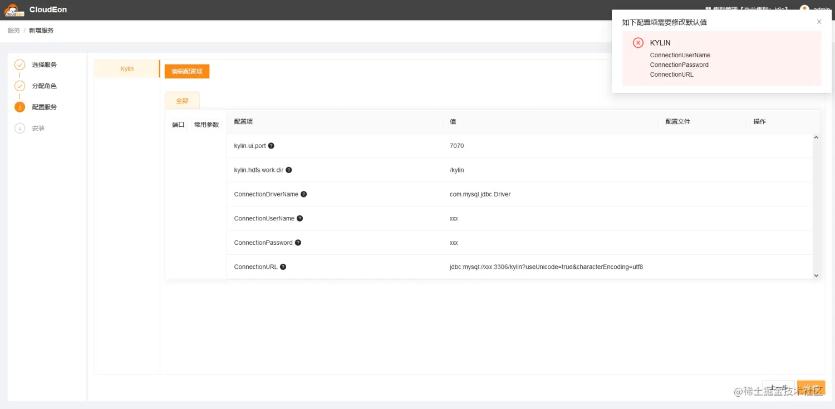Click the 配置项 column header
The height and width of the screenshot is (409, 835).
(243, 121)
